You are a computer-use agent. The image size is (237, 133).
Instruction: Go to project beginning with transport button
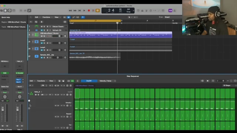pos(80,11)
